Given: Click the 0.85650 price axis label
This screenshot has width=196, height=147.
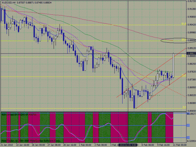Looking at the screenshot, I should pyautogui.click(x=192, y=111).
